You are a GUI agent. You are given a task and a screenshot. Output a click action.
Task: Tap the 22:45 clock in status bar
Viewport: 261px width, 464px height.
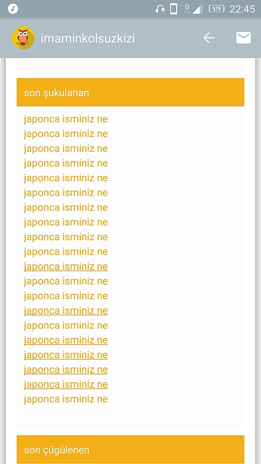click(242, 9)
